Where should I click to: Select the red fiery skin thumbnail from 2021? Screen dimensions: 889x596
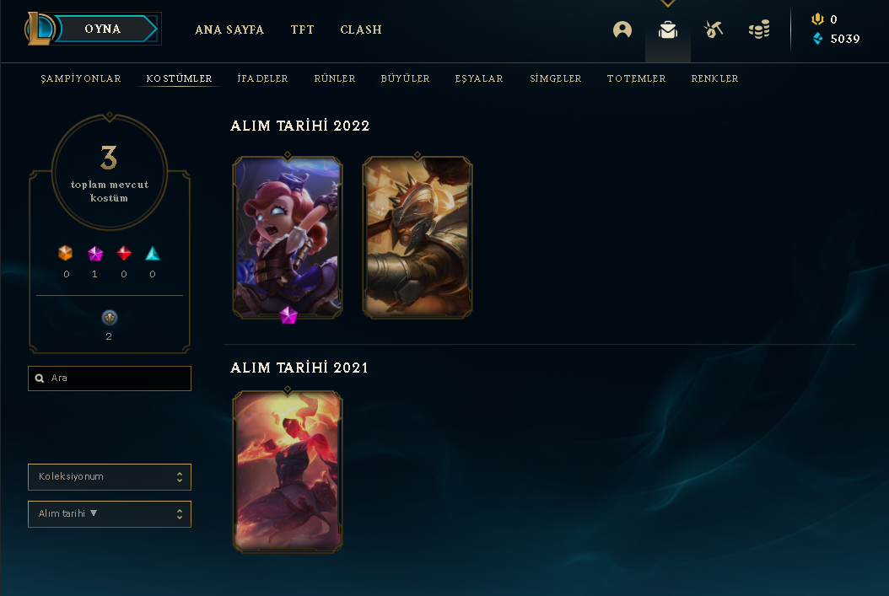click(x=288, y=471)
